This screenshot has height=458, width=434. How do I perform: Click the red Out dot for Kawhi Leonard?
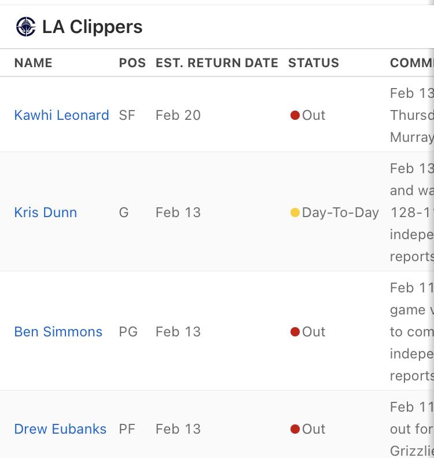[x=295, y=115]
